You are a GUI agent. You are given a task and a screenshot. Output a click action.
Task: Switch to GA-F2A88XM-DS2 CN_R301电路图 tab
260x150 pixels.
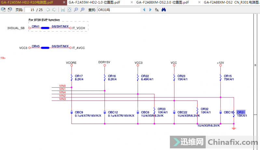[x=231, y=3]
